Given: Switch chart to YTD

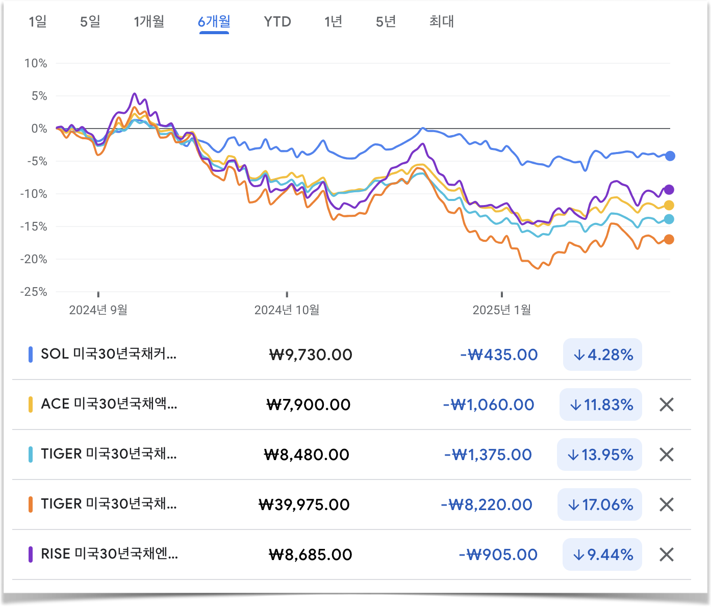Looking at the screenshot, I should (x=277, y=21).
